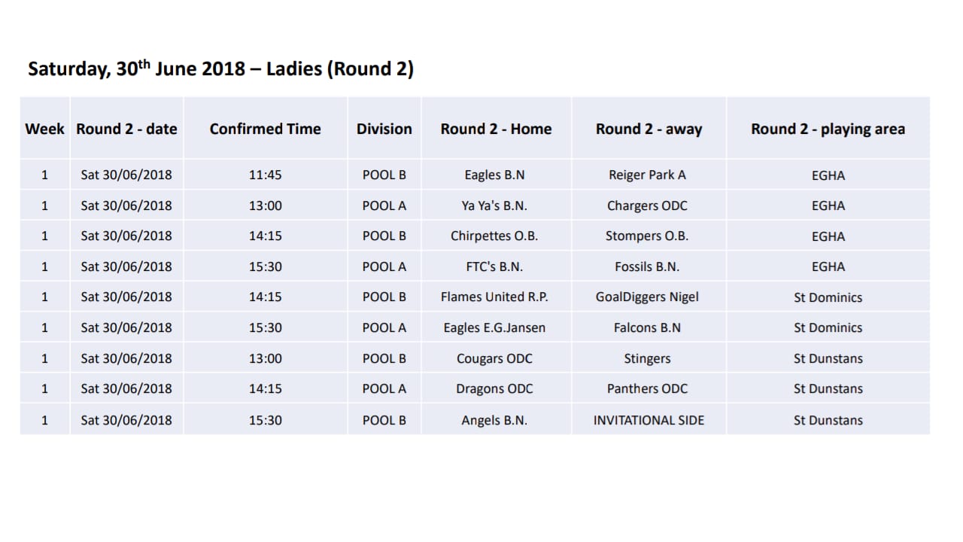
Task: Select the 'GoalDiggers Nigel' cell
Action: (647, 297)
